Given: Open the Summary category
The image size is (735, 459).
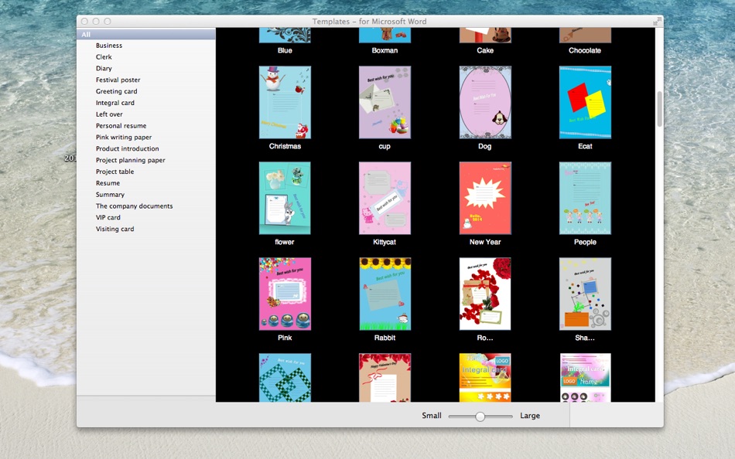Looking at the screenshot, I should [110, 195].
